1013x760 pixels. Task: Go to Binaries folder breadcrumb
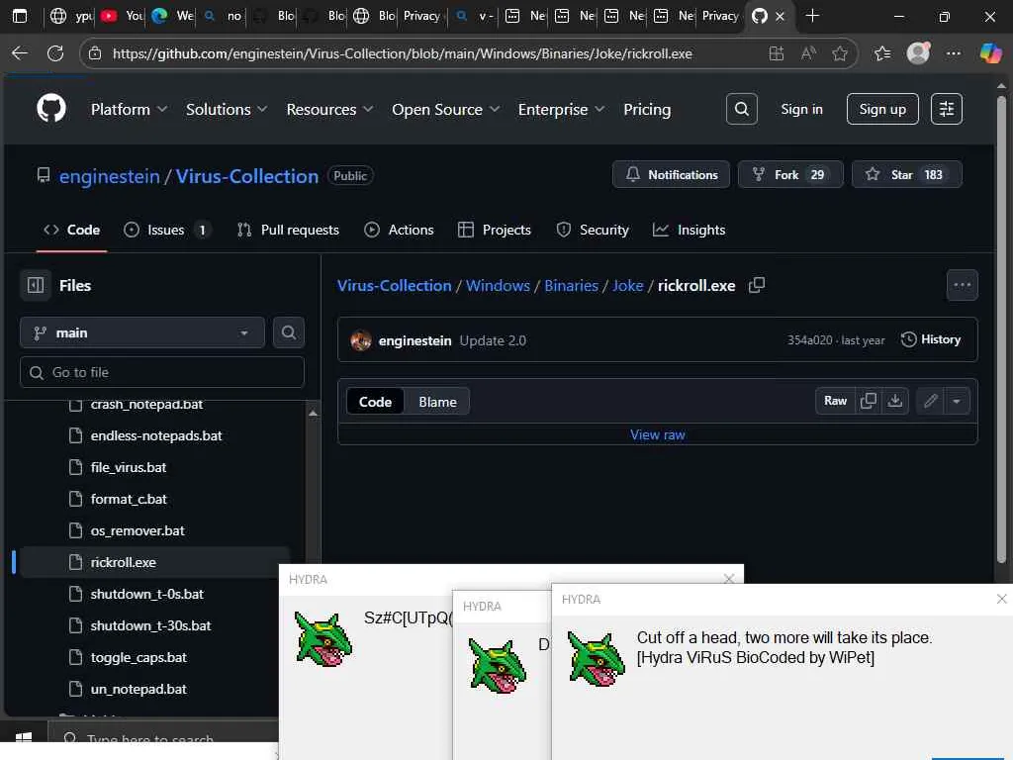click(x=571, y=286)
